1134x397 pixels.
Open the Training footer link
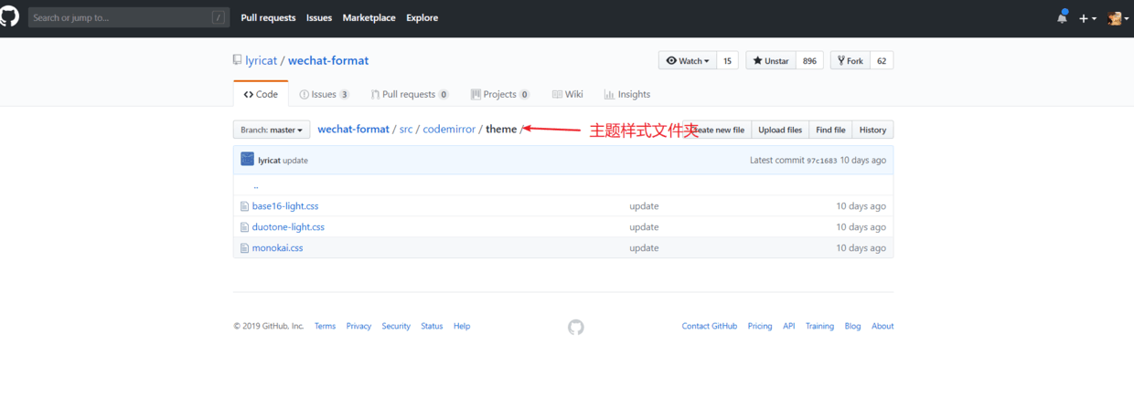pos(819,326)
